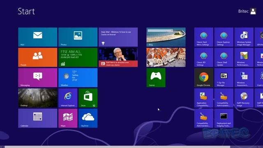The image size is (263, 148).
Task: Launch Classic Shell Update tile
Action: [x=224, y=58]
